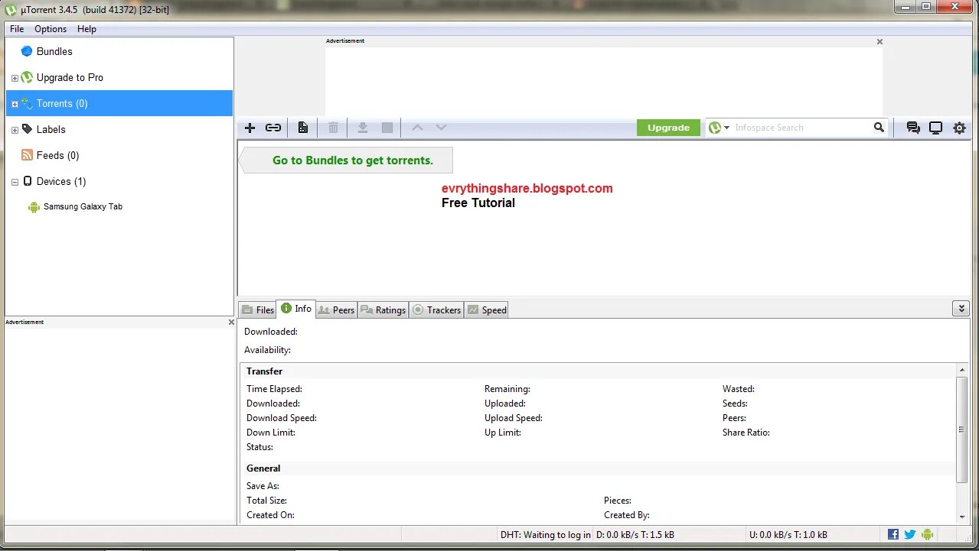The height and width of the screenshot is (551, 979).
Task: Open the File menu
Action: tap(17, 29)
